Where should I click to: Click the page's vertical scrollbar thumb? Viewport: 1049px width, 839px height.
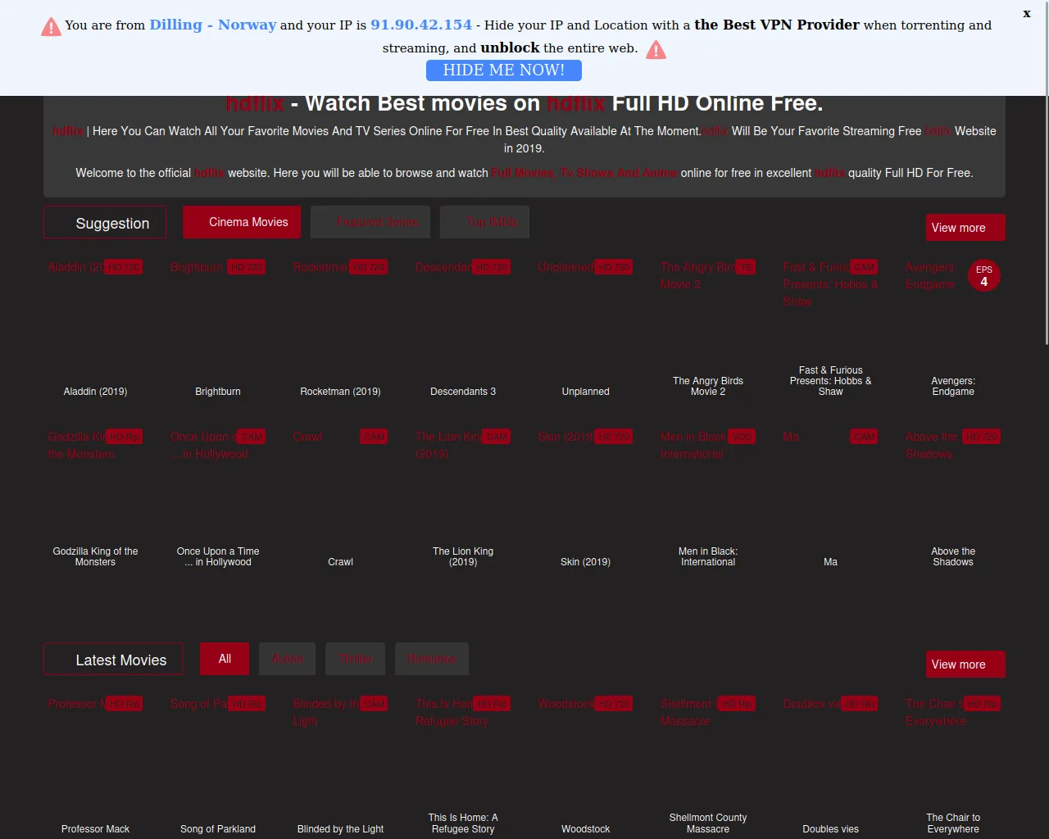click(x=1046, y=172)
